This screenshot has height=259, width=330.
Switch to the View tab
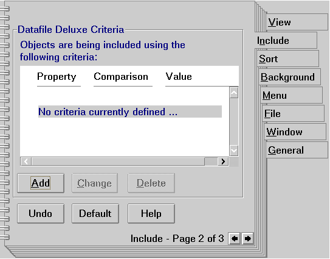(x=297, y=22)
